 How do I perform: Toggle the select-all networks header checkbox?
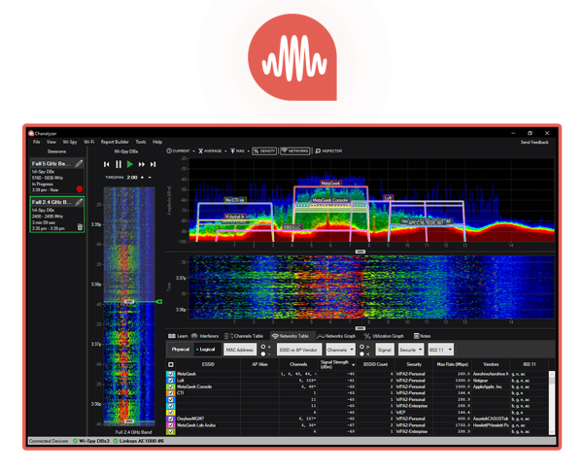pyautogui.click(x=171, y=365)
